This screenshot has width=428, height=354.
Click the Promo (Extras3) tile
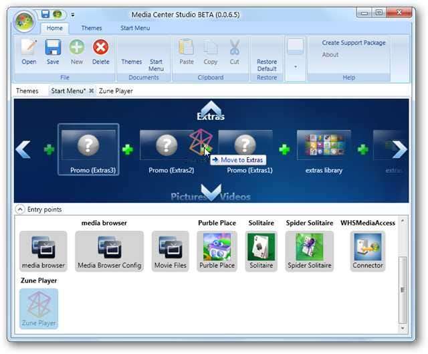[x=88, y=149]
